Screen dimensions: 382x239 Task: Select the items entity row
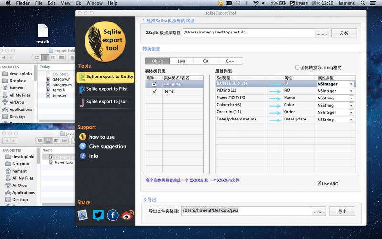point(174,91)
